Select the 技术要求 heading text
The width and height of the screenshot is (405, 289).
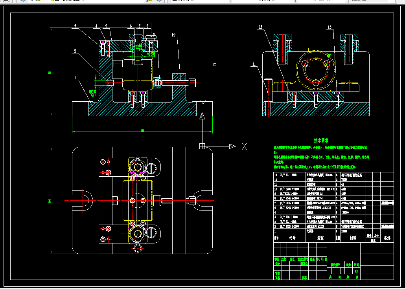point(321,141)
